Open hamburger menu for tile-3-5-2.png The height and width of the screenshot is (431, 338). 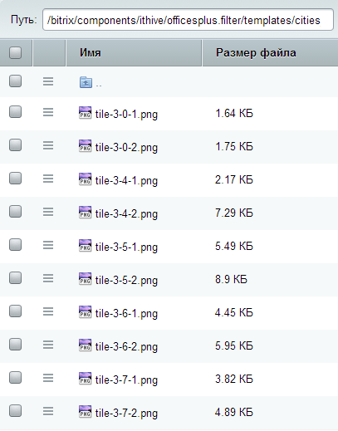tap(48, 278)
